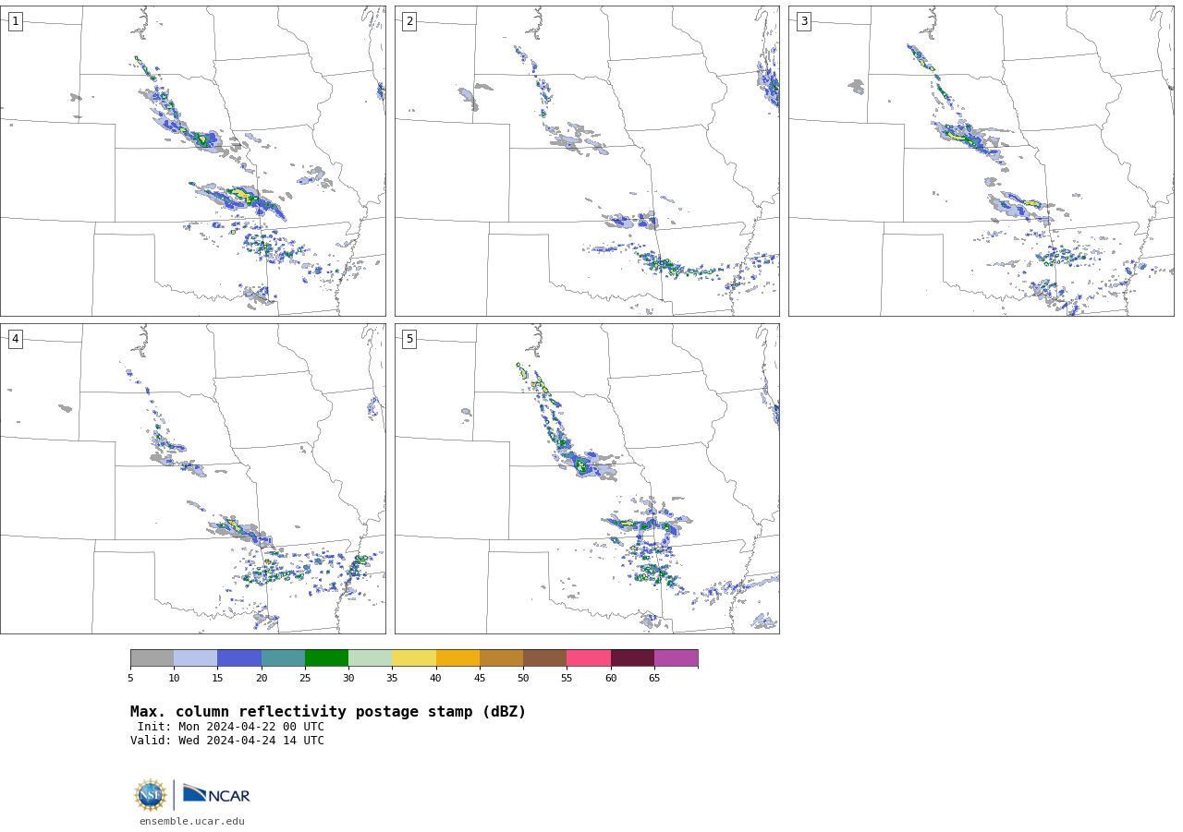The image size is (1183, 832).
Task: Click the light blue 10-15 dBZ swatch
Action: coord(196,658)
